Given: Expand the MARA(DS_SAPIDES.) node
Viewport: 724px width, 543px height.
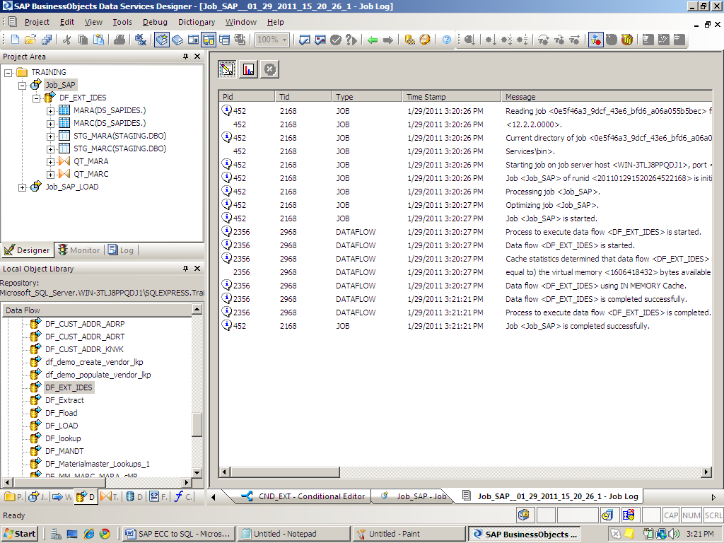Looking at the screenshot, I should 51,111.
